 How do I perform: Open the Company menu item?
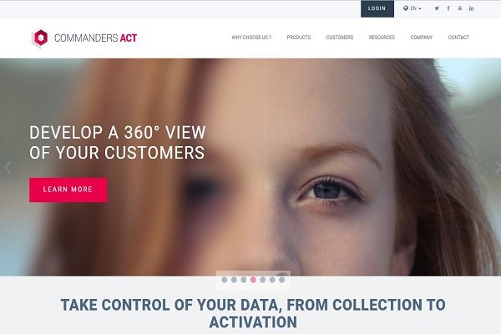[422, 38]
